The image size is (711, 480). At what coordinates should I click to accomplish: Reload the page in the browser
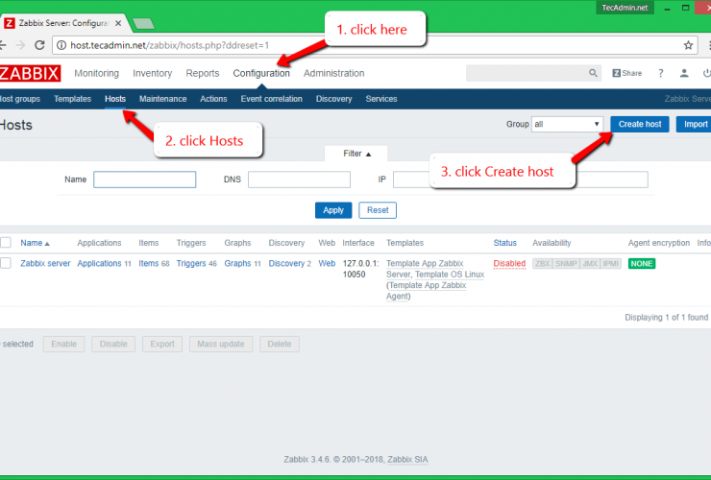pos(37,45)
